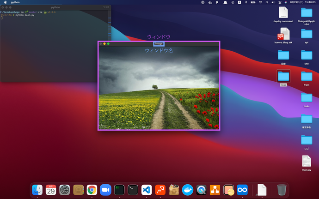Select the api folder on the desktop
Image resolution: width=319 pixels, height=199 pixels.
click(x=307, y=36)
